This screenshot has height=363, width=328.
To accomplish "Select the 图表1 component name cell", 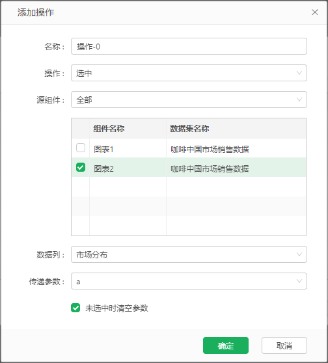I will click(x=128, y=148).
